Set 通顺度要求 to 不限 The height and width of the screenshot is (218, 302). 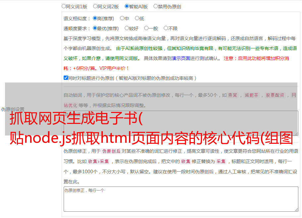[x=166, y=28]
